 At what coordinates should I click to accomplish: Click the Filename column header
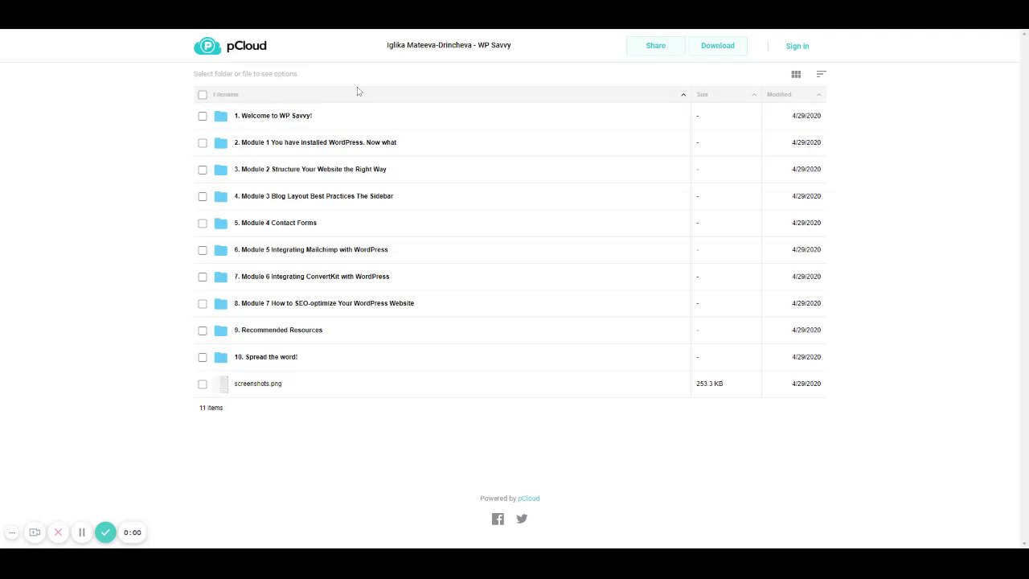click(x=226, y=95)
